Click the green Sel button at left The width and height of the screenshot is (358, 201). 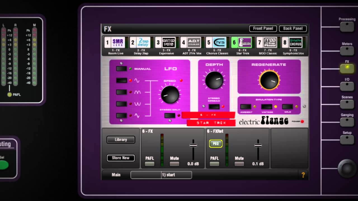click(3, 165)
